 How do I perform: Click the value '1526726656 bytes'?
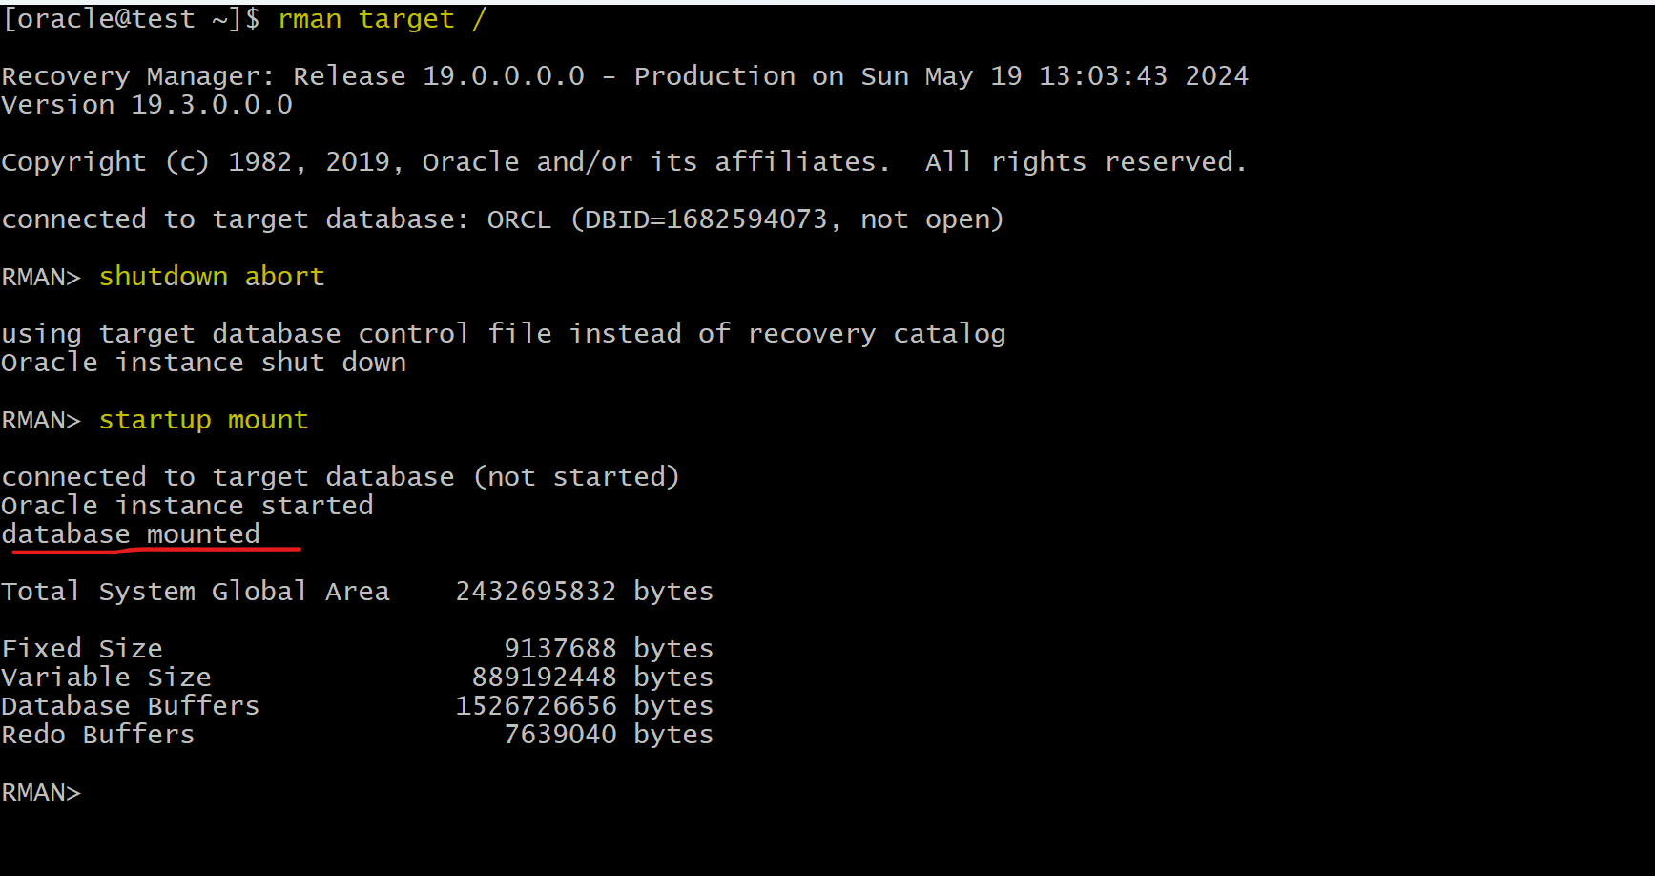pyautogui.click(x=585, y=706)
